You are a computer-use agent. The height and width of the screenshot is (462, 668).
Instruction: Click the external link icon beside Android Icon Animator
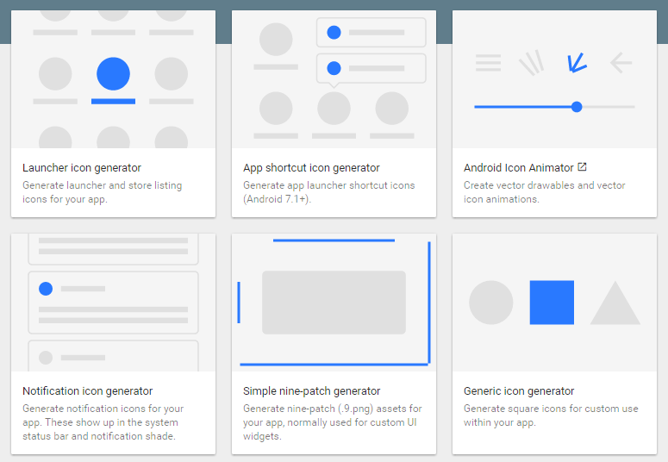[582, 167]
